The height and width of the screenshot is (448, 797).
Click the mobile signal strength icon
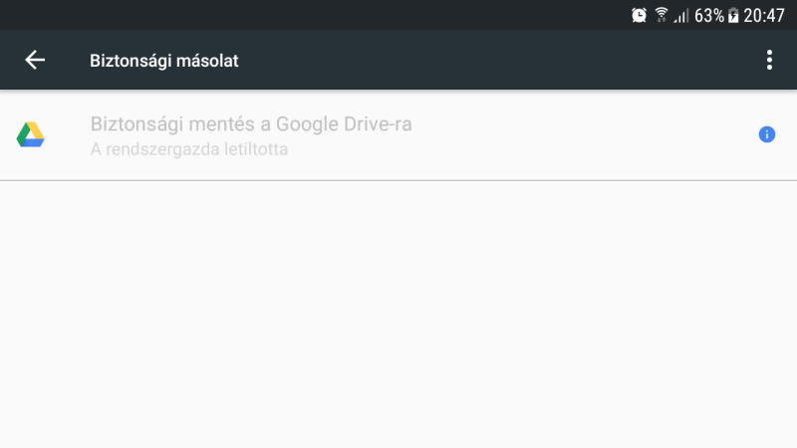[681, 15]
